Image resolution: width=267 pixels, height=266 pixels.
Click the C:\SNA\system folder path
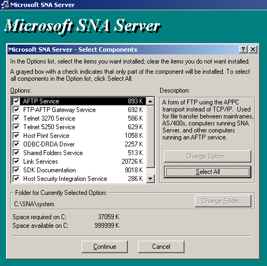click(x=34, y=204)
